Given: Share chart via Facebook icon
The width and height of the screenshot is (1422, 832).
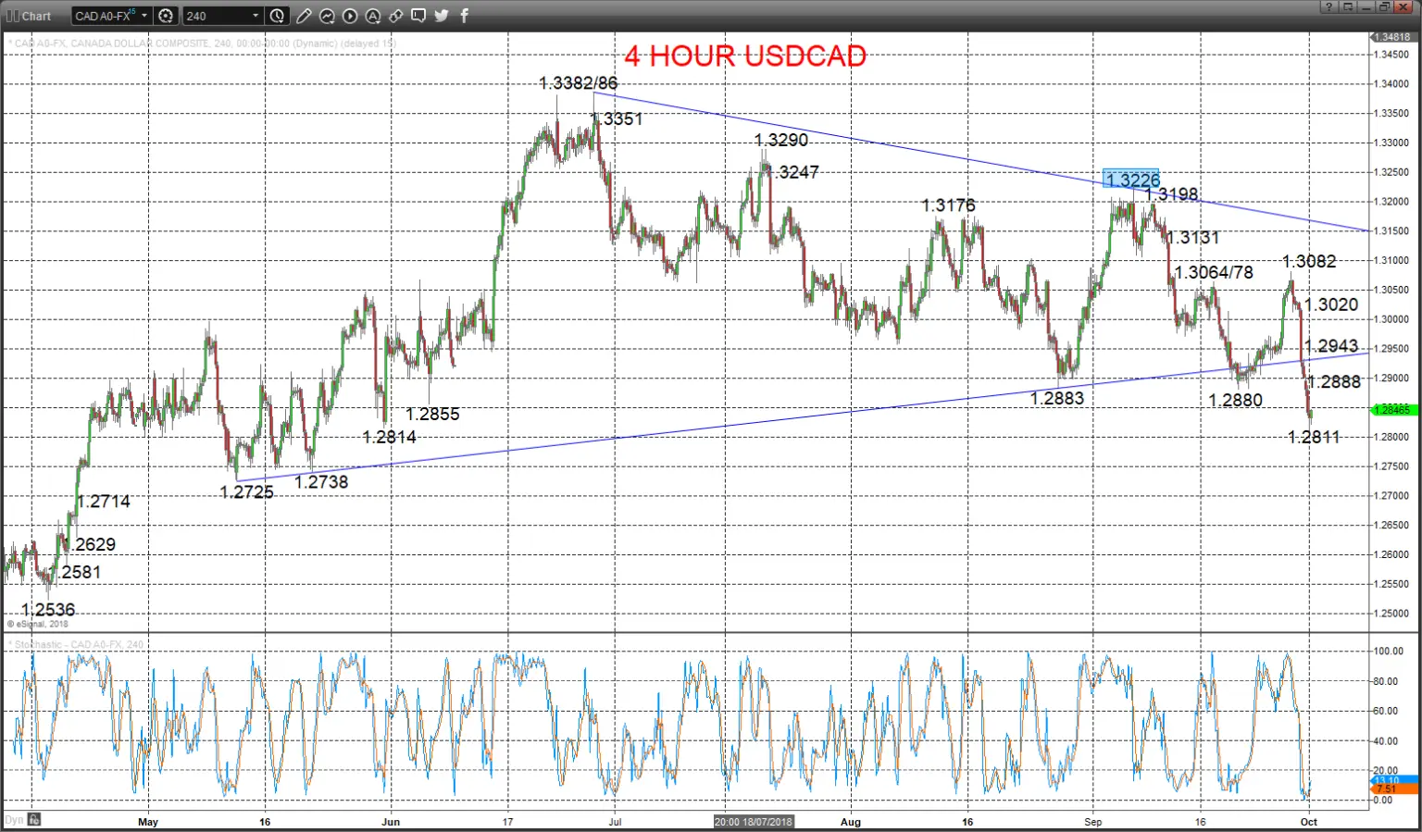Looking at the screenshot, I should tap(465, 16).
